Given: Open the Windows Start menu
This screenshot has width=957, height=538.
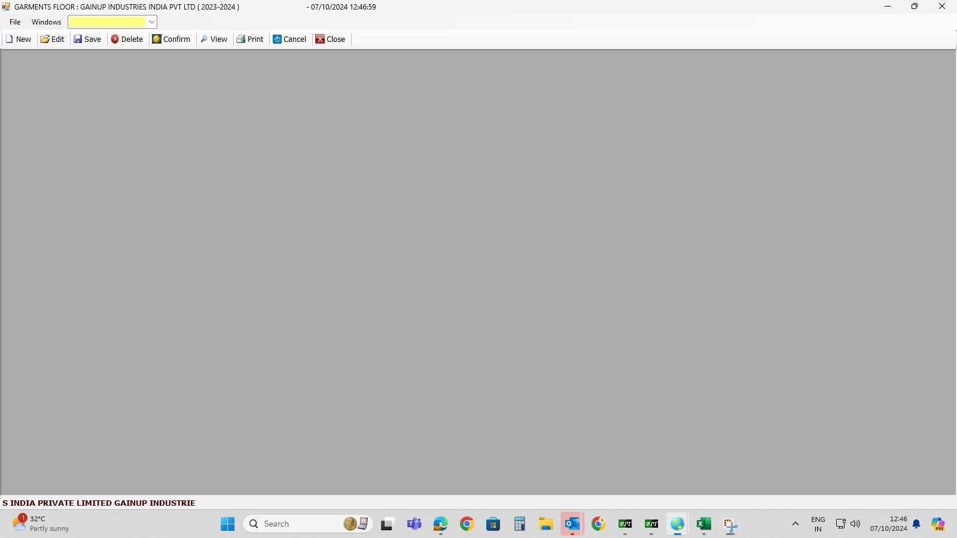Looking at the screenshot, I should (227, 524).
